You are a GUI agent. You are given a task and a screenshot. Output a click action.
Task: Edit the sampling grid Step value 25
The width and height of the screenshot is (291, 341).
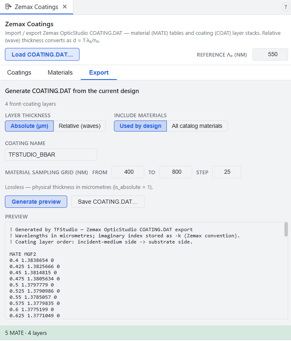pos(227,172)
